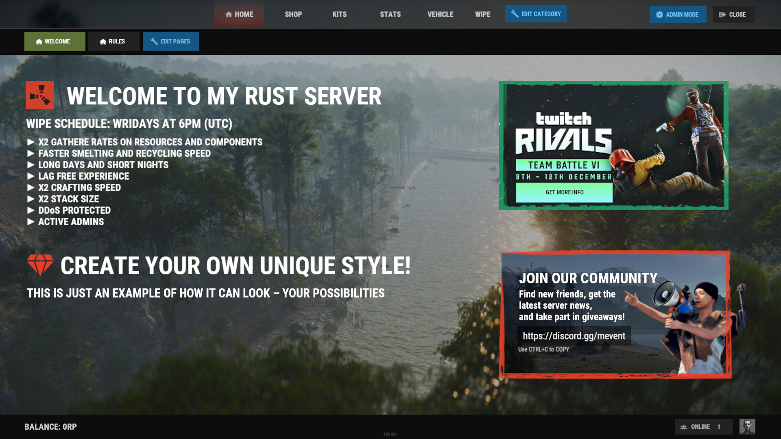The width and height of the screenshot is (781, 439).
Task: Click the wrench icon on Edit Pages
Action: (154, 41)
